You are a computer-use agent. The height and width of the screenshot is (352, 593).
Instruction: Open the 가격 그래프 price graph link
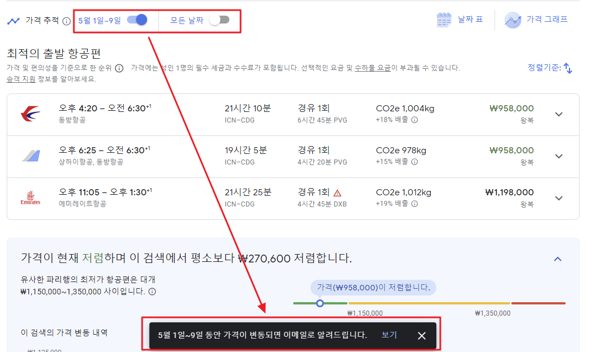pos(547,19)
